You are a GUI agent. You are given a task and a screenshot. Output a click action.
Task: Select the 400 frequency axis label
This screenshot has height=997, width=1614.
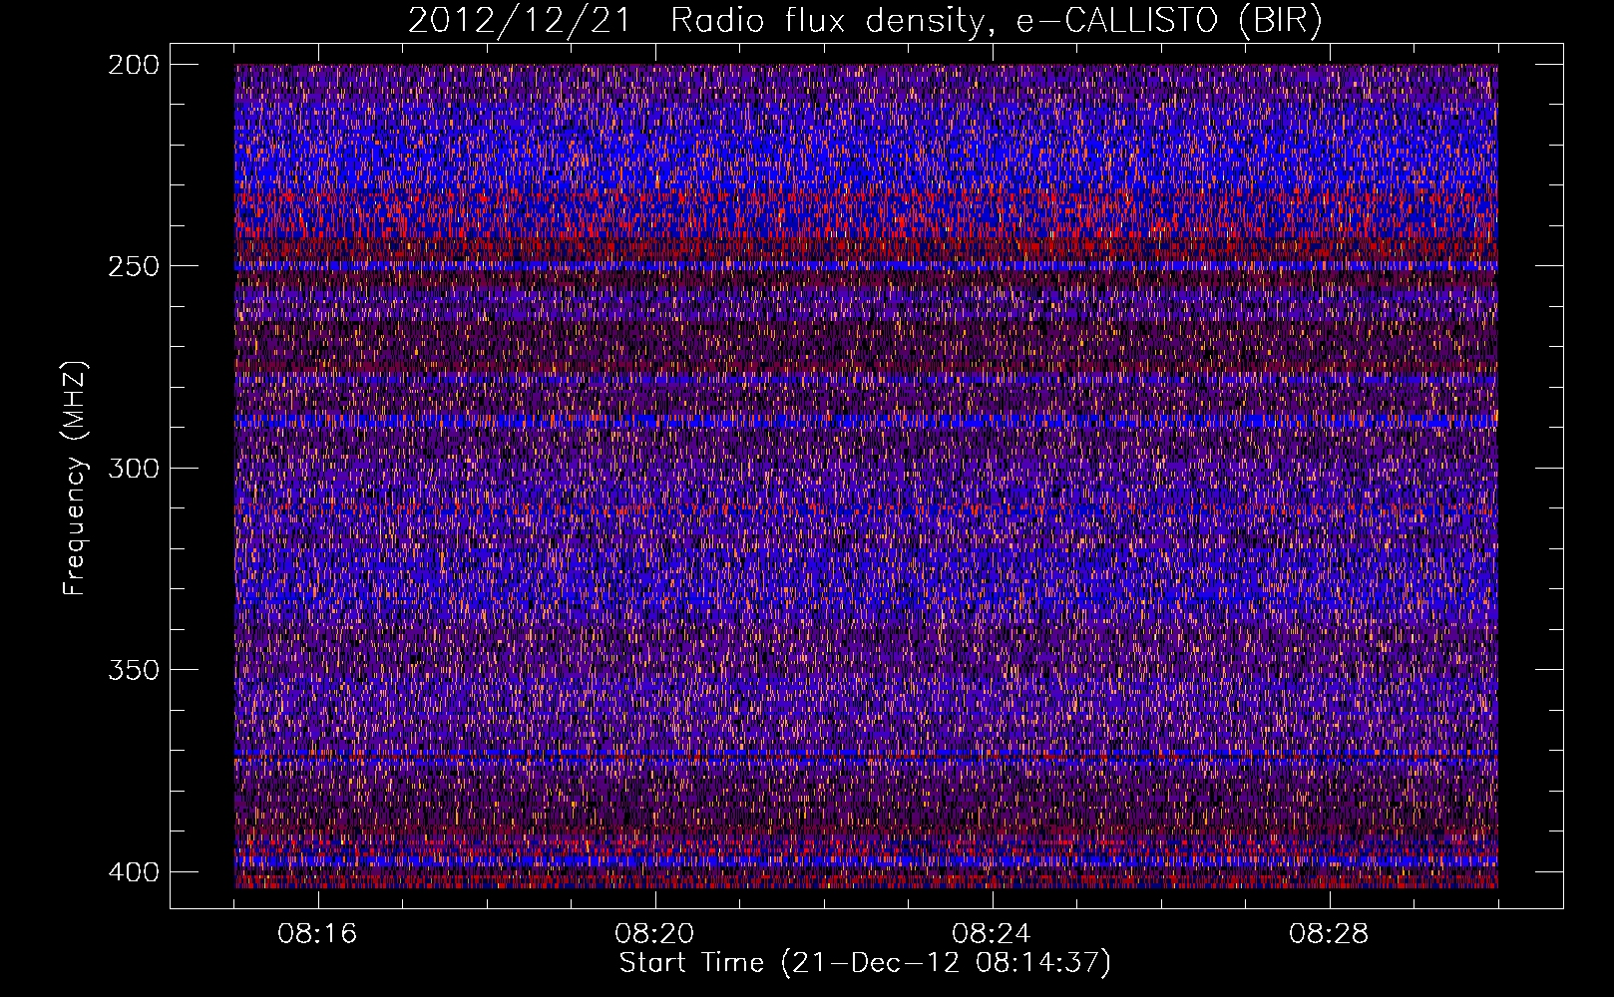pyautogui.click(x=133, y=871)
